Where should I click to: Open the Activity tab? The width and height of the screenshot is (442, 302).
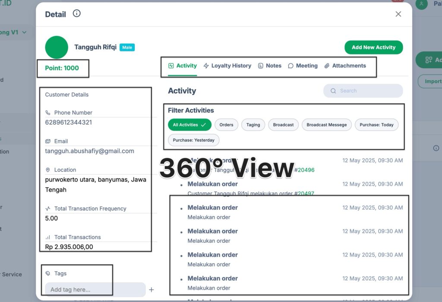(183, 66)
